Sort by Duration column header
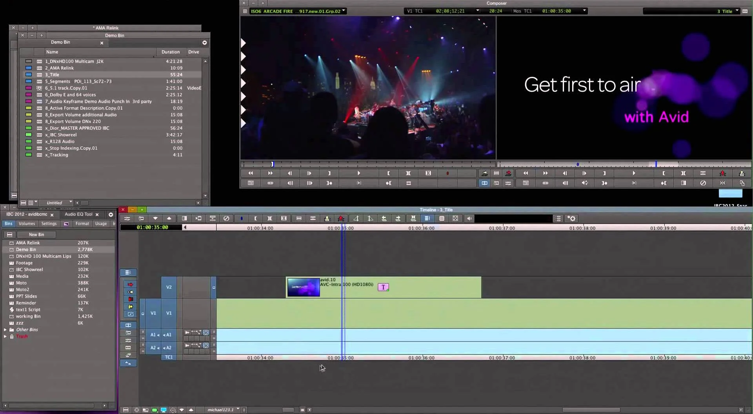 pyautogui.click(x=171, y=52)
